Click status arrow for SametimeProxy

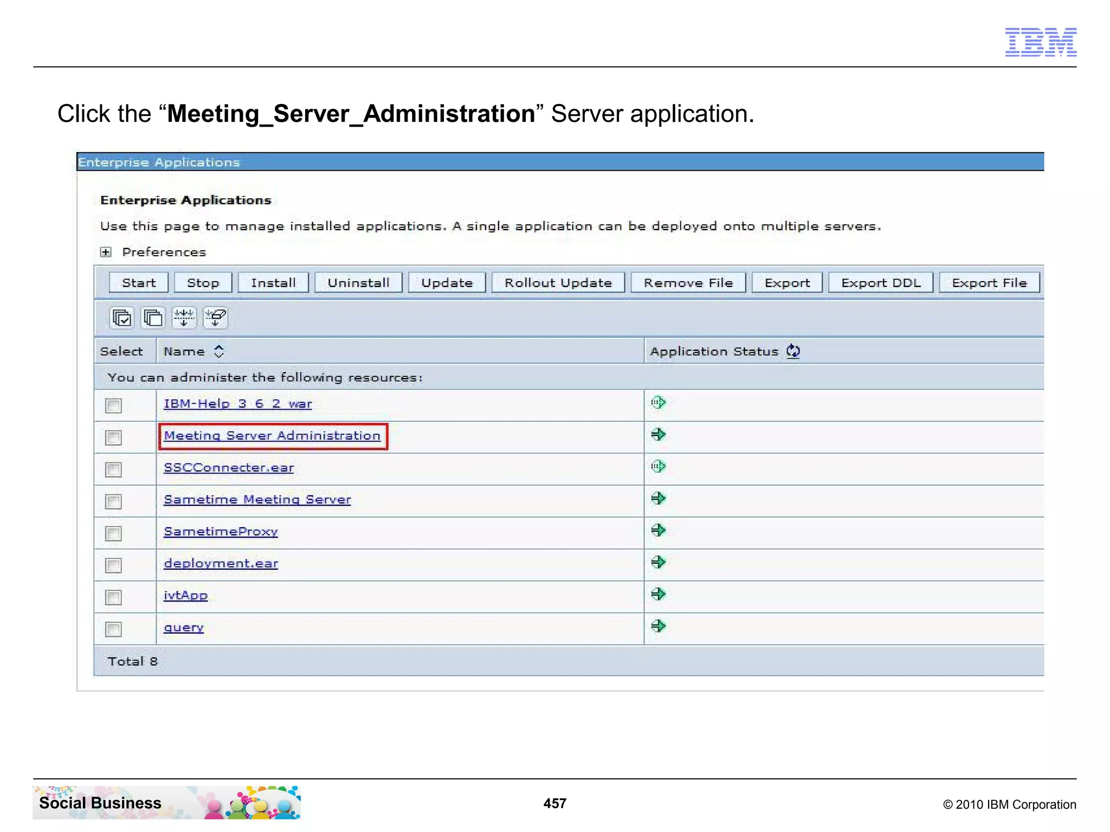[x=658, y=530]
